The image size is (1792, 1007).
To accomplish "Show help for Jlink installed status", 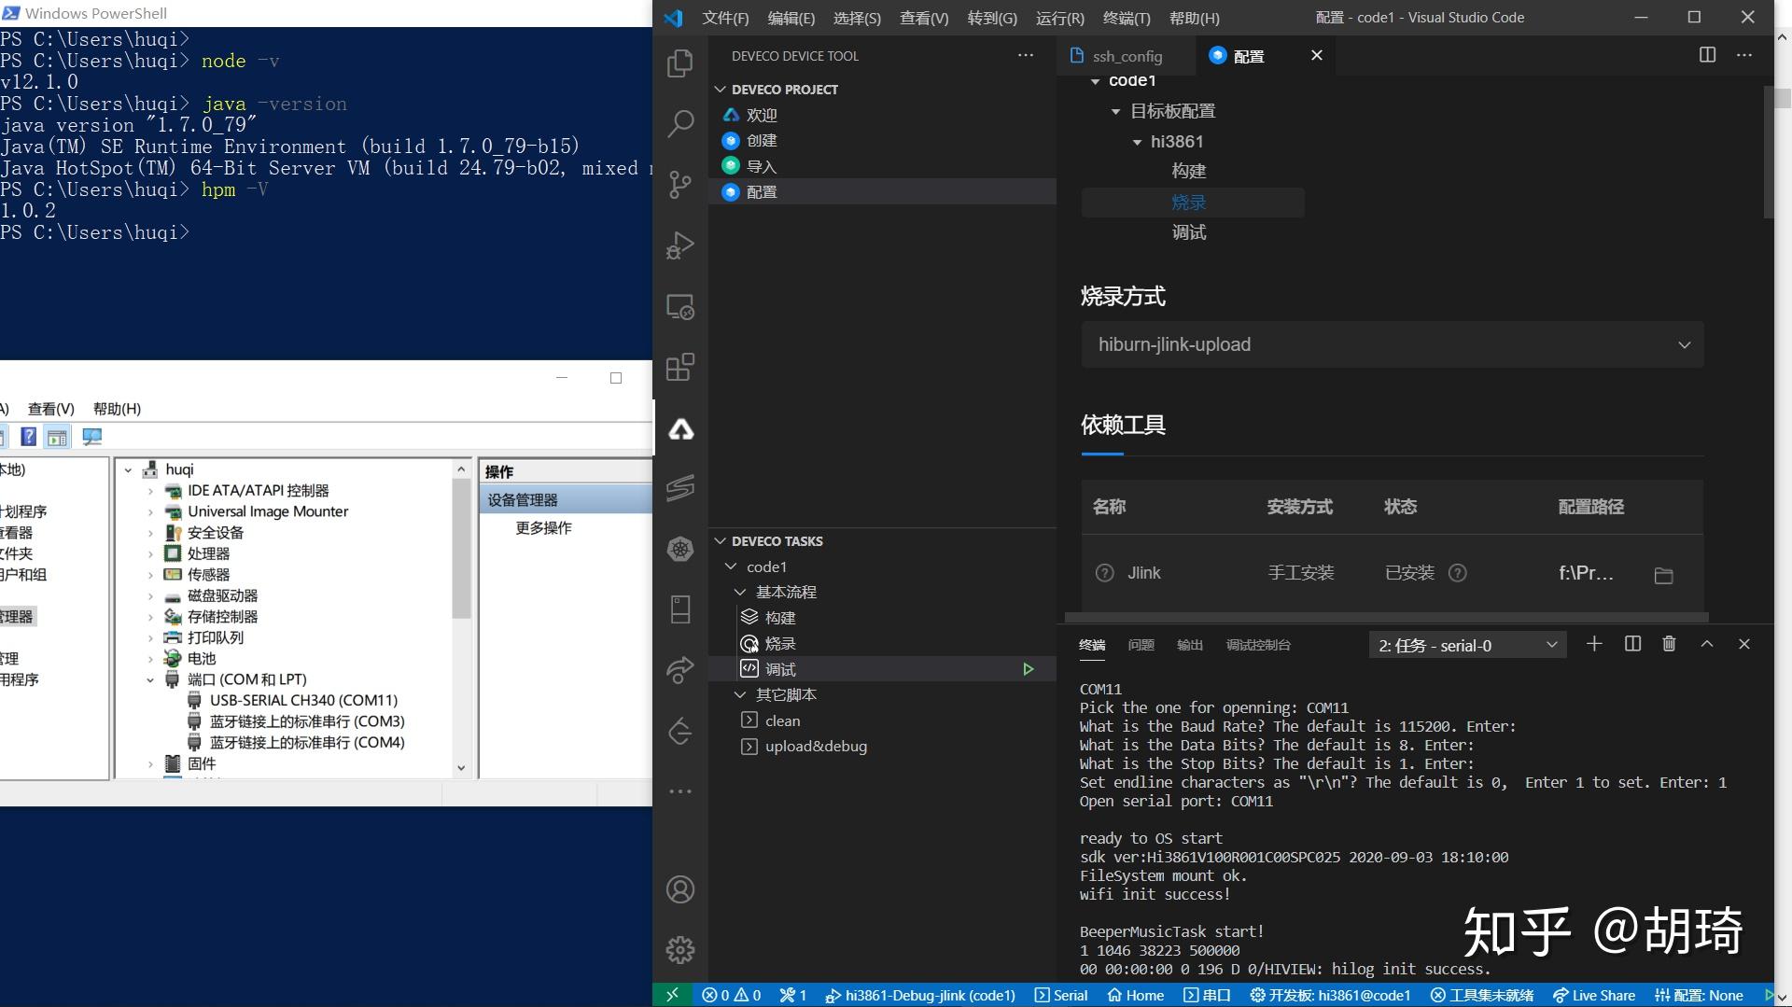I will click(1457, 573).
